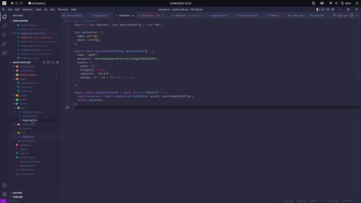The width and height of the screenshot is (361, 203).
Task: Split the editor to the right
Action: click(x=352, y=15)
